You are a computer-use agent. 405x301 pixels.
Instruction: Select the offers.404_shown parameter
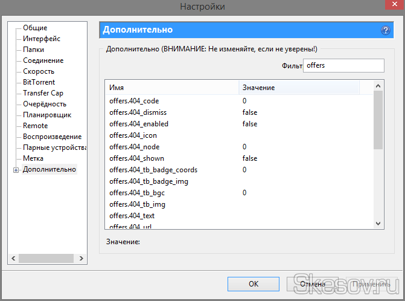coord(136,158)
